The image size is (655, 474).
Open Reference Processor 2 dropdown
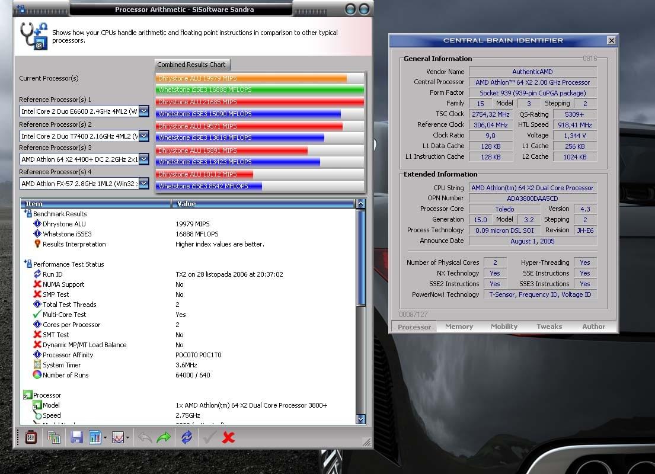[143, 136]
